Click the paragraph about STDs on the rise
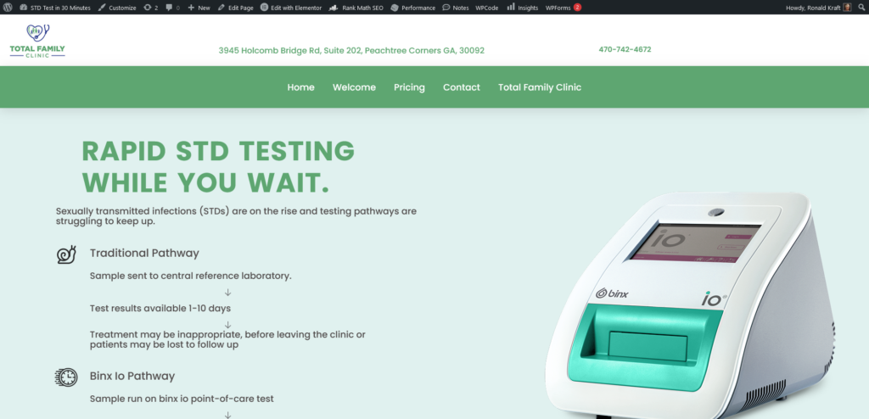Image resolution: width=869 pixels, height=419 pixels. [x=236, y=216]
